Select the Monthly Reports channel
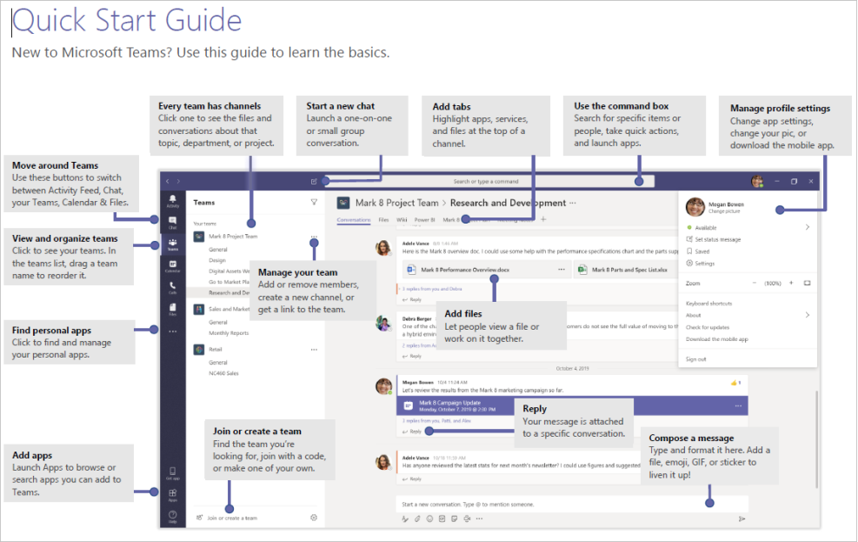This screenshot has width=858, height=542. click(x=229, y=333)
